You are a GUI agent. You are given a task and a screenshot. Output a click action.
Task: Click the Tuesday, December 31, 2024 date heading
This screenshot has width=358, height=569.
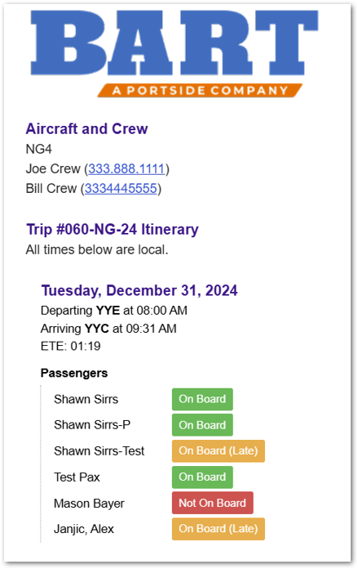[139, 290]
